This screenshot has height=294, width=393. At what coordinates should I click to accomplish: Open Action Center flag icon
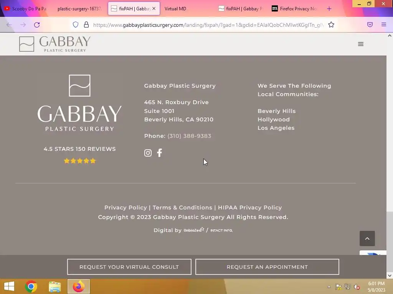tap(339, 287)
